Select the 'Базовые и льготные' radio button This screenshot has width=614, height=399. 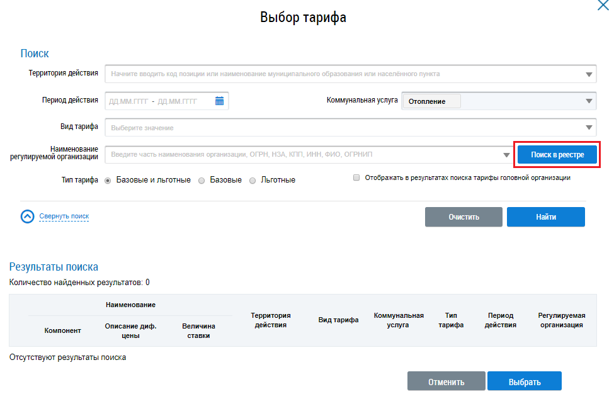[x=108, y=180]
